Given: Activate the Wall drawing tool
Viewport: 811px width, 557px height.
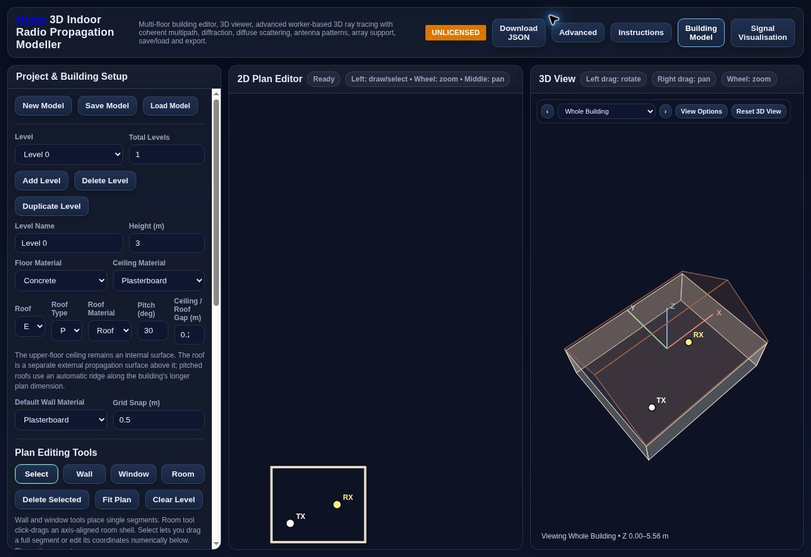Looking at the screenshot, I should (84, 474).
